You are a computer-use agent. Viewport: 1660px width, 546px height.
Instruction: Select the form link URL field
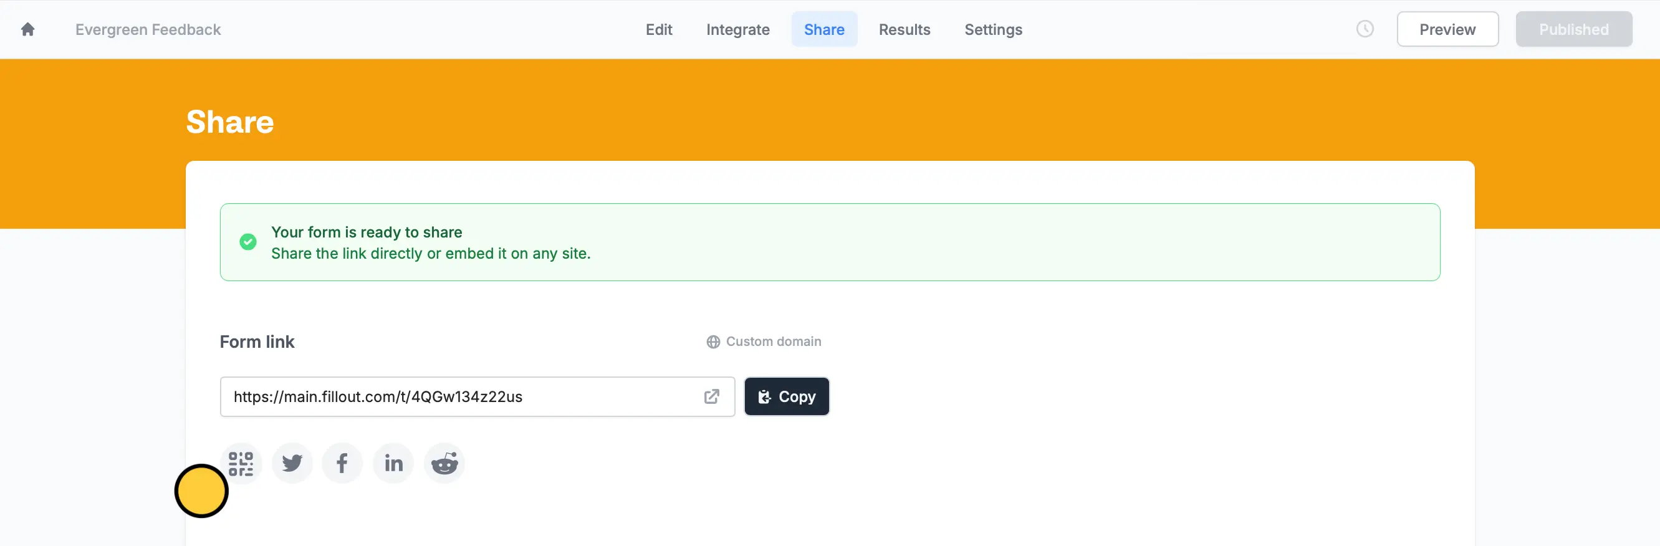[x=477, y=396]
